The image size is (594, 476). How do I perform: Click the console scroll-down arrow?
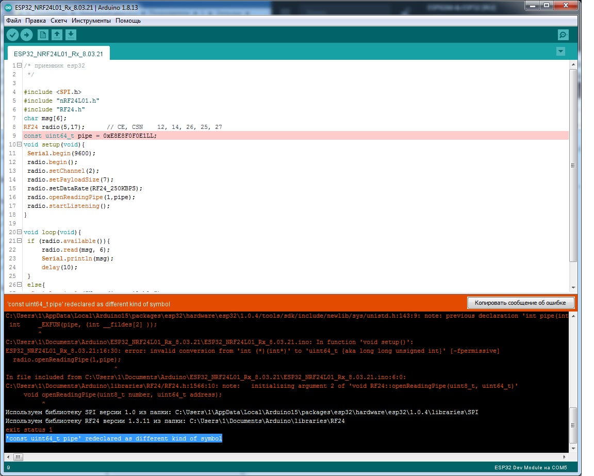coord(573,448)
